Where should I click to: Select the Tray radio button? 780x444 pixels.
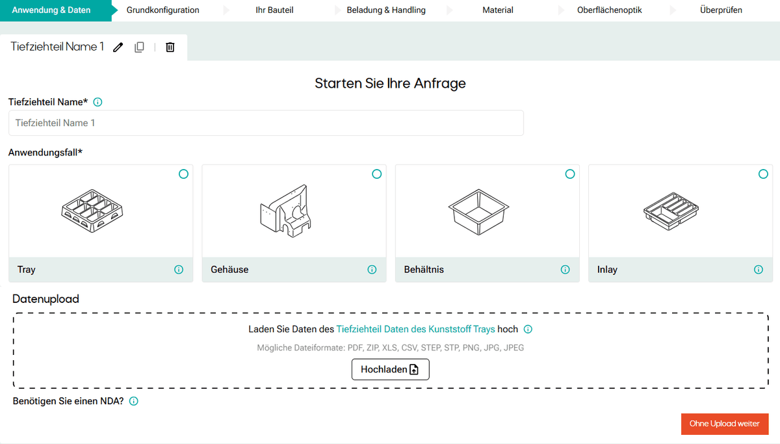coord(183,174)
